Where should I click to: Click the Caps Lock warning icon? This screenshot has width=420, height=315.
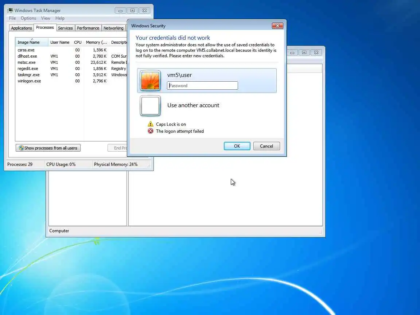pos(151,124)
